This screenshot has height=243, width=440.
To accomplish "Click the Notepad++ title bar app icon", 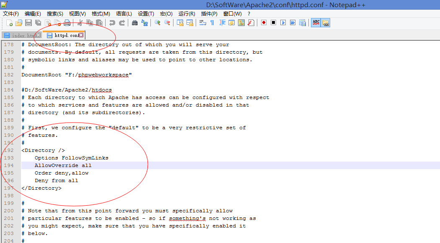I will click(x=4, y=5).
